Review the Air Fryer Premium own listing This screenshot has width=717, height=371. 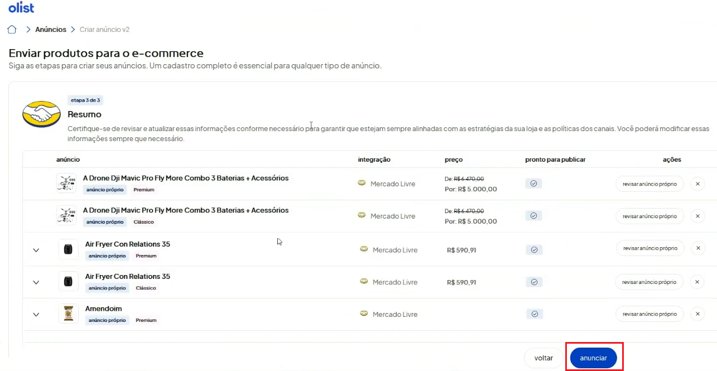649,248
